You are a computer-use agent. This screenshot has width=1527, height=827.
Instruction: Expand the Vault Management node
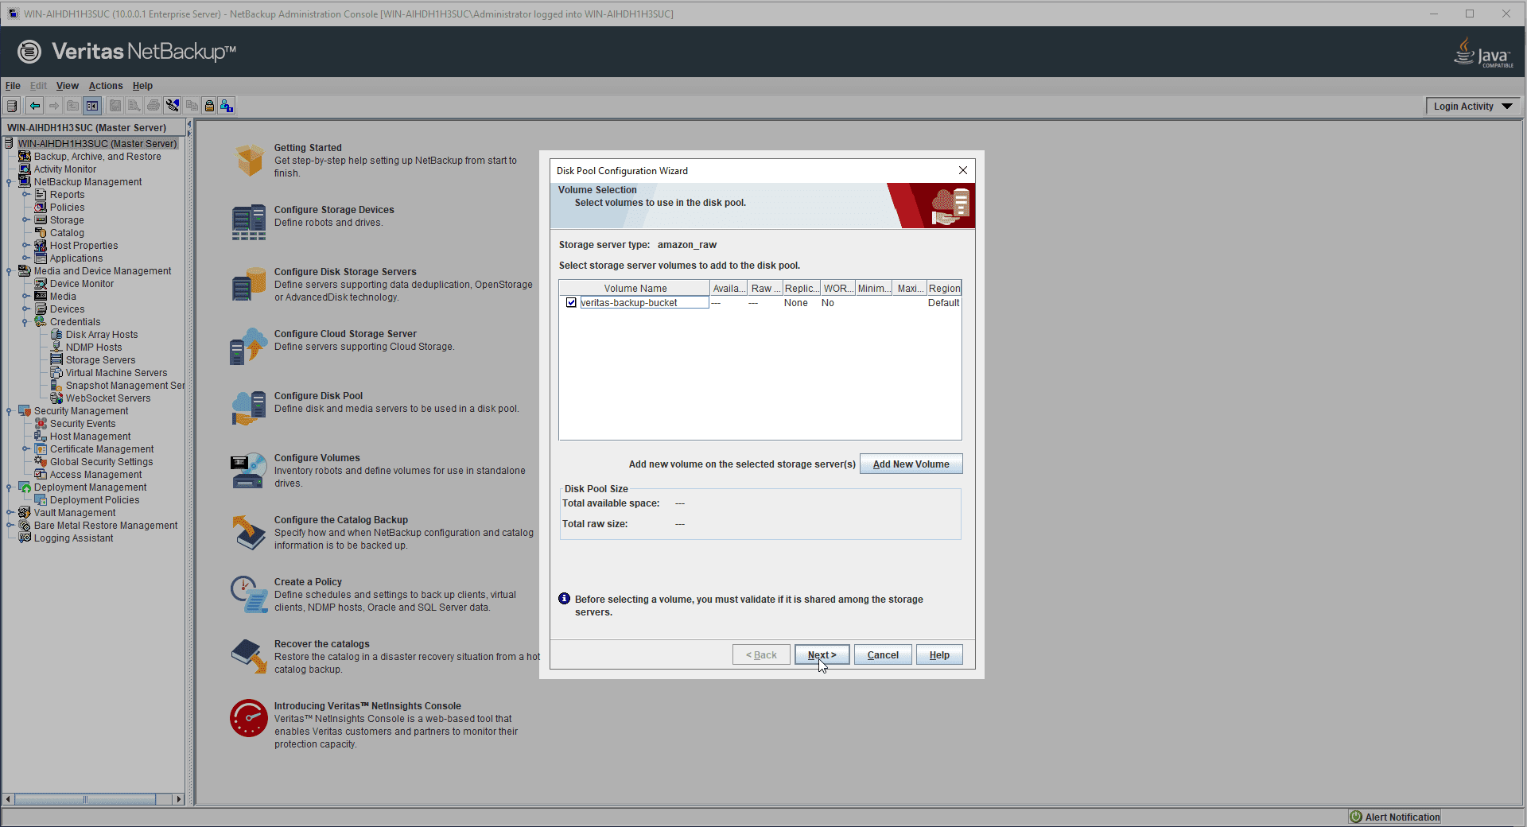(10, 513)
